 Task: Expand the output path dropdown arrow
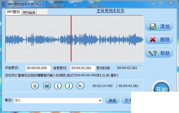100,101
